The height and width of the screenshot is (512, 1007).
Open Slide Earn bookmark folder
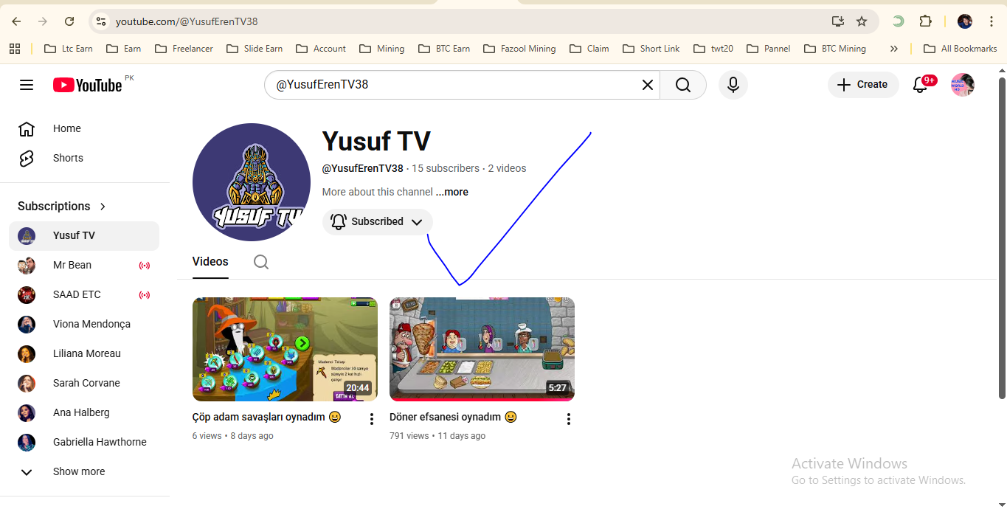tap(255, 49)
